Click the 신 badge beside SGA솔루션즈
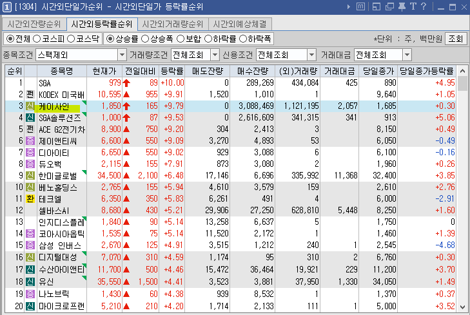470x315 pixels. 30,118
